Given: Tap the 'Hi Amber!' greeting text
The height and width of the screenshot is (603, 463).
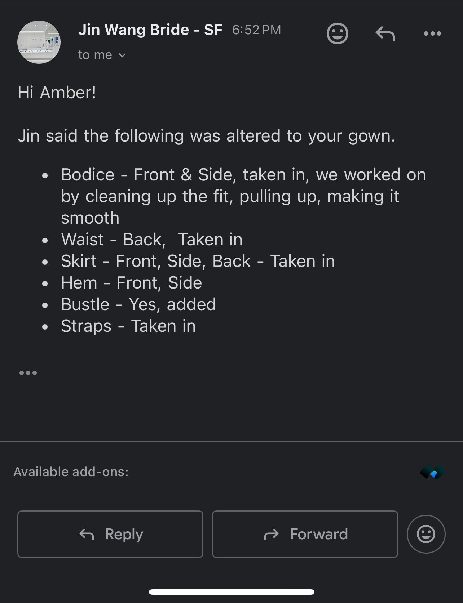Looking at the screenshot, I should [x=57, y=93].
